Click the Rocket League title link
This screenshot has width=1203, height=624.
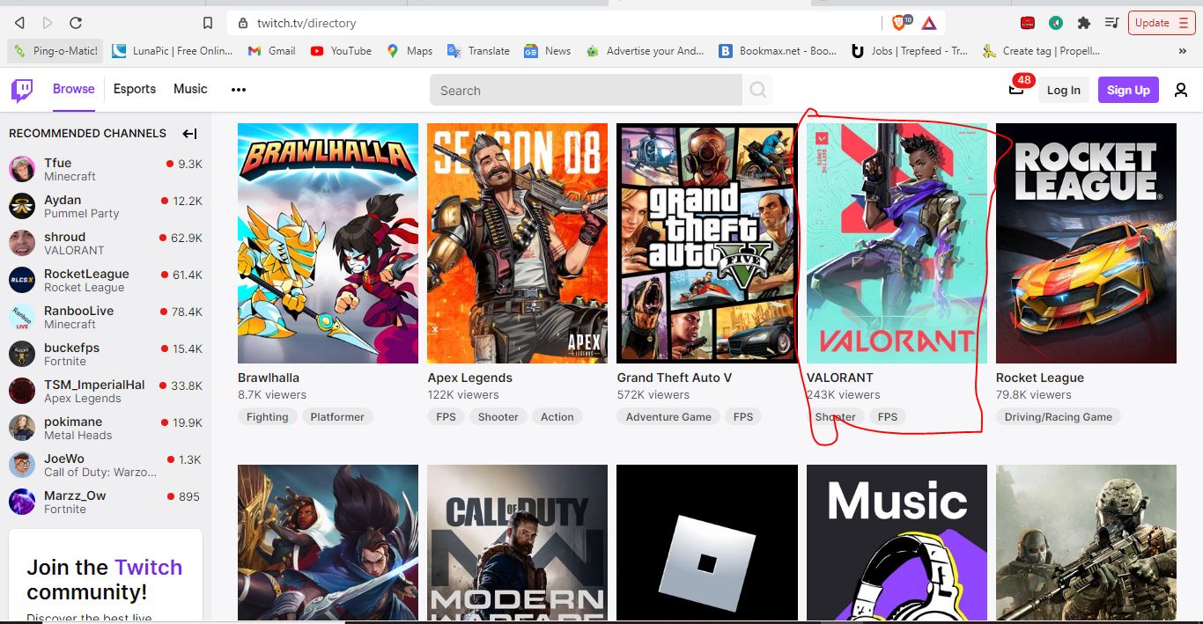point(1040,378)
